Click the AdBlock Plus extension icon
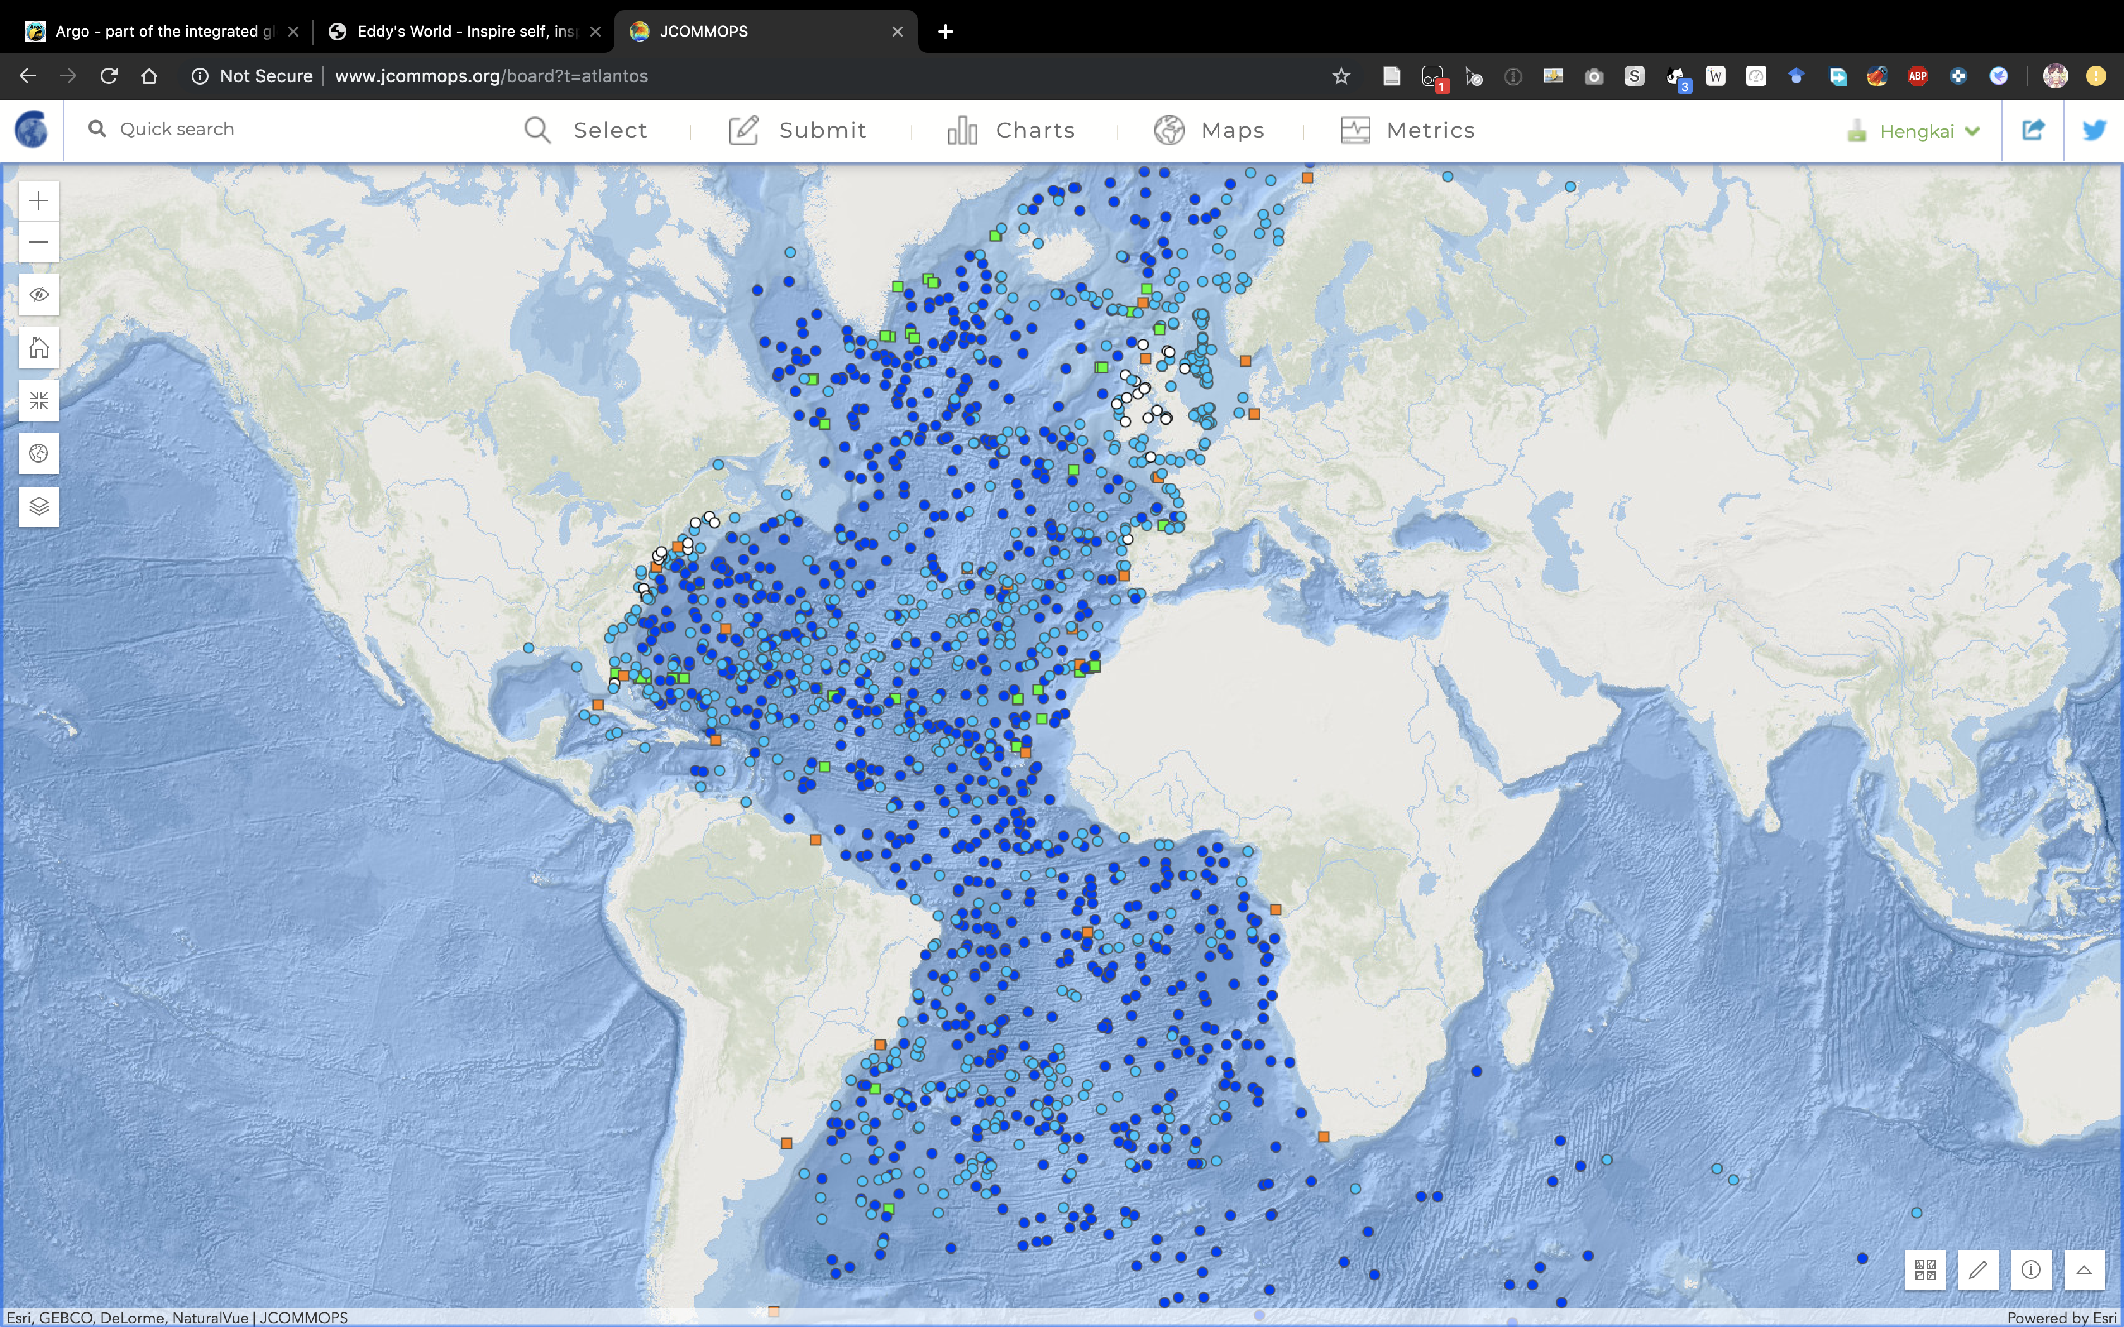 pyautogui.click(x=1917, y=76)
